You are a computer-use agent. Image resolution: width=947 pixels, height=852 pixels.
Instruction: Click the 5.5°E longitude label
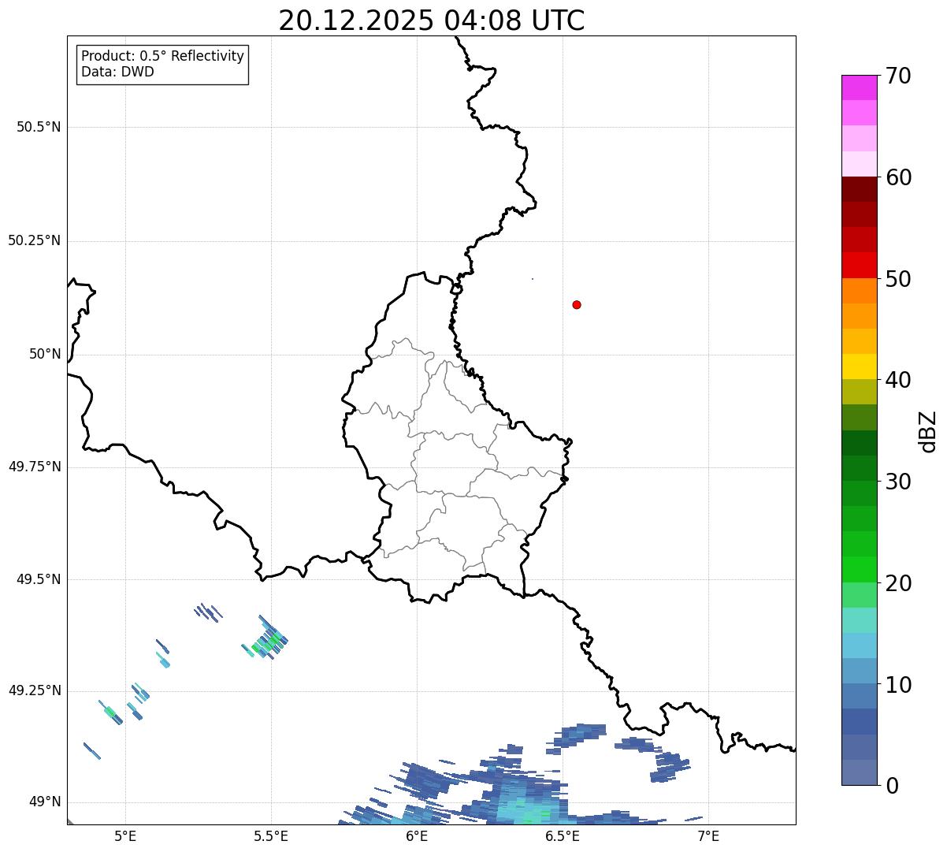coord(271,835)
